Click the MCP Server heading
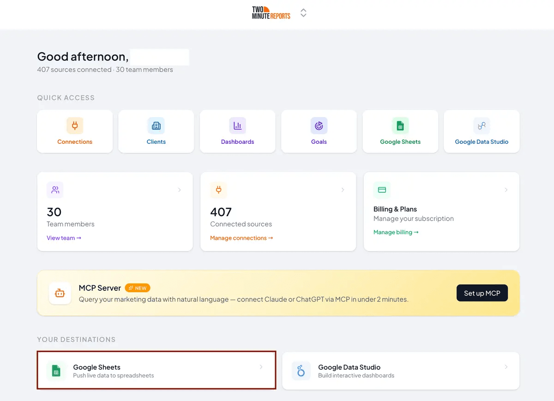 [x=100, y=288]
